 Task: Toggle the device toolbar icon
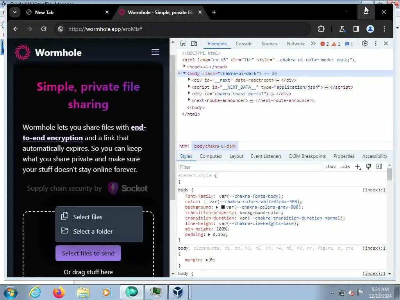[x=194, y=44]
